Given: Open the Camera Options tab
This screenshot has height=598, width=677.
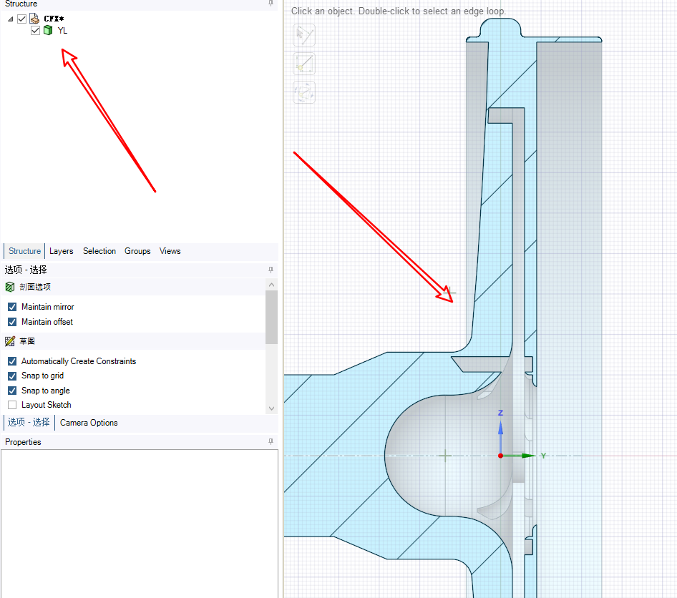Looking at the screenshot, I should click(89, 423).
